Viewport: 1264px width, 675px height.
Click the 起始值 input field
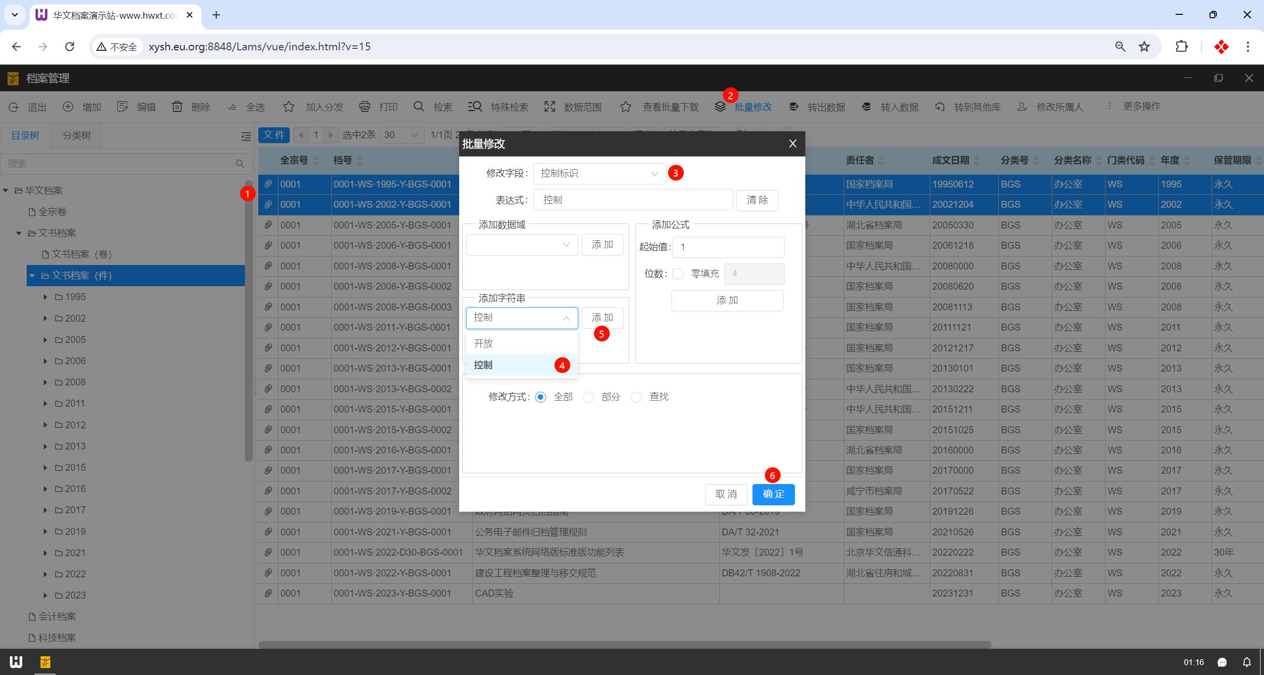pos(728,247)
